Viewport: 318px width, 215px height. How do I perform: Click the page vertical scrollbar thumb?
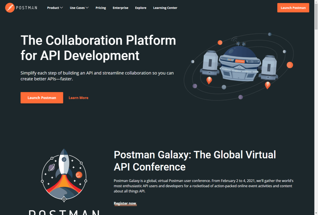coord(316,17)
